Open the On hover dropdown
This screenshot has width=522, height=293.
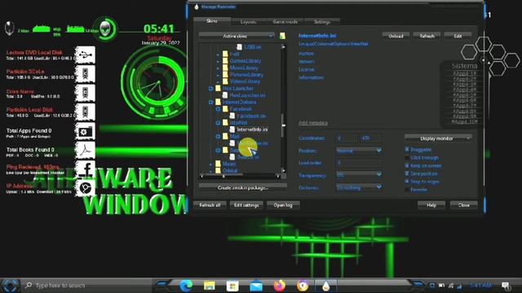click(x=359, y=188)
